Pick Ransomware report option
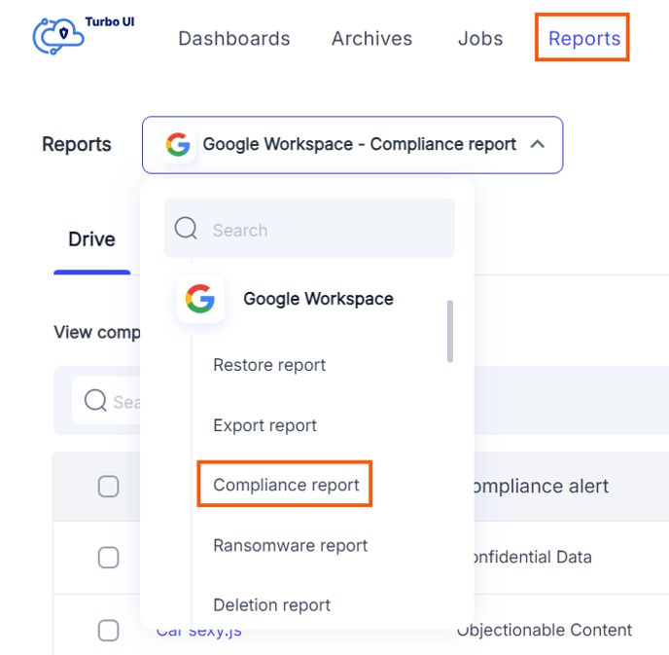669x655 pixels. click(x=290, y=545)
